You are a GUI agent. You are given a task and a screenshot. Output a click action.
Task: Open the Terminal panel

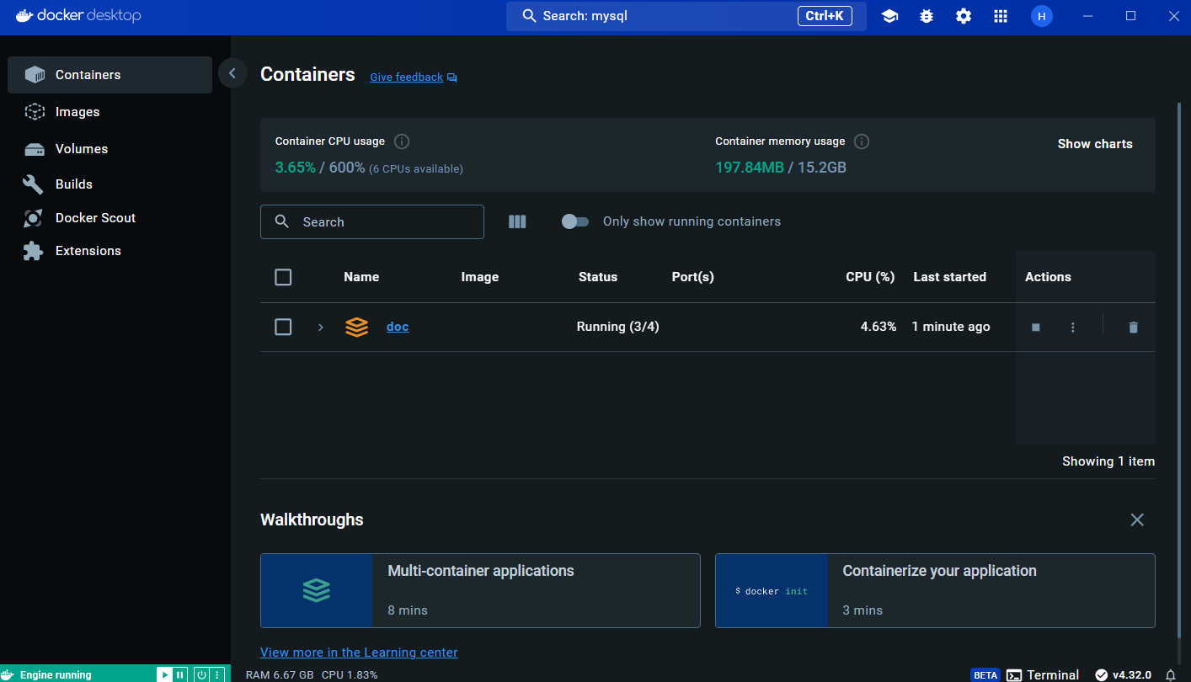1043,674
